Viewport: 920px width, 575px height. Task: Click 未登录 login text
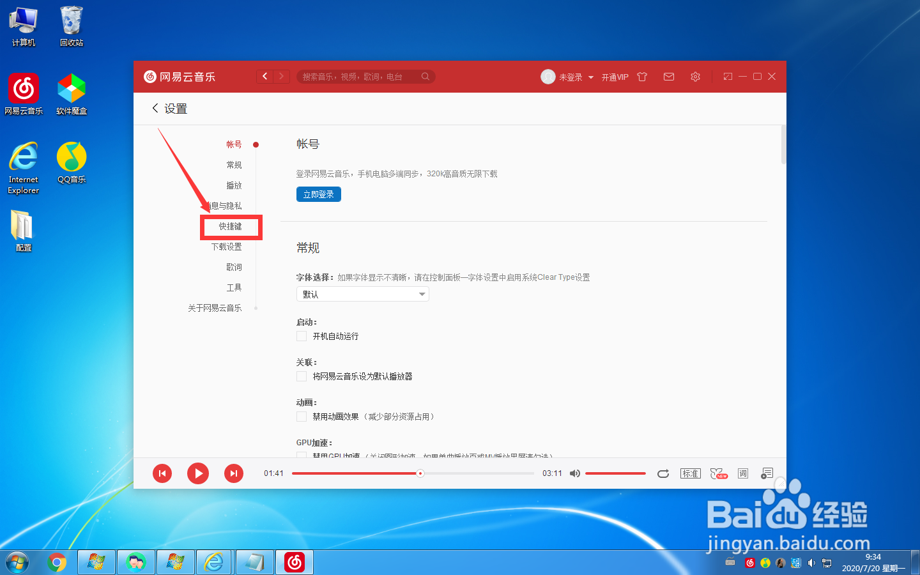coord(571,77)
